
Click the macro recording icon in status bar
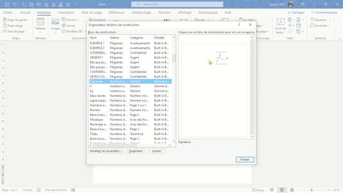click(73, 190)
